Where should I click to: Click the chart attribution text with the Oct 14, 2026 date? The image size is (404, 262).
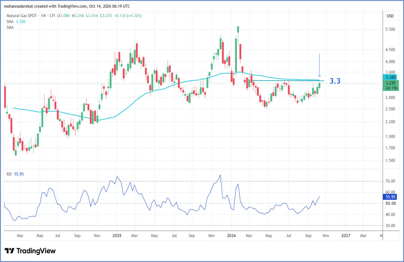click(67, 6)
